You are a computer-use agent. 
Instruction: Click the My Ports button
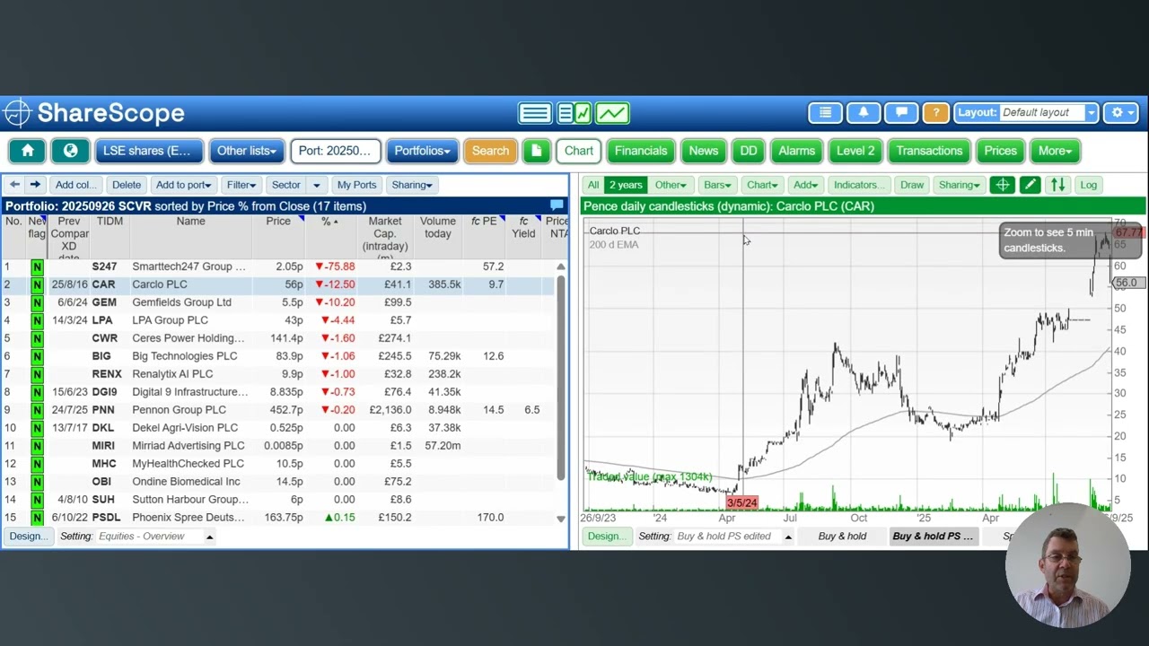(357, 185)
